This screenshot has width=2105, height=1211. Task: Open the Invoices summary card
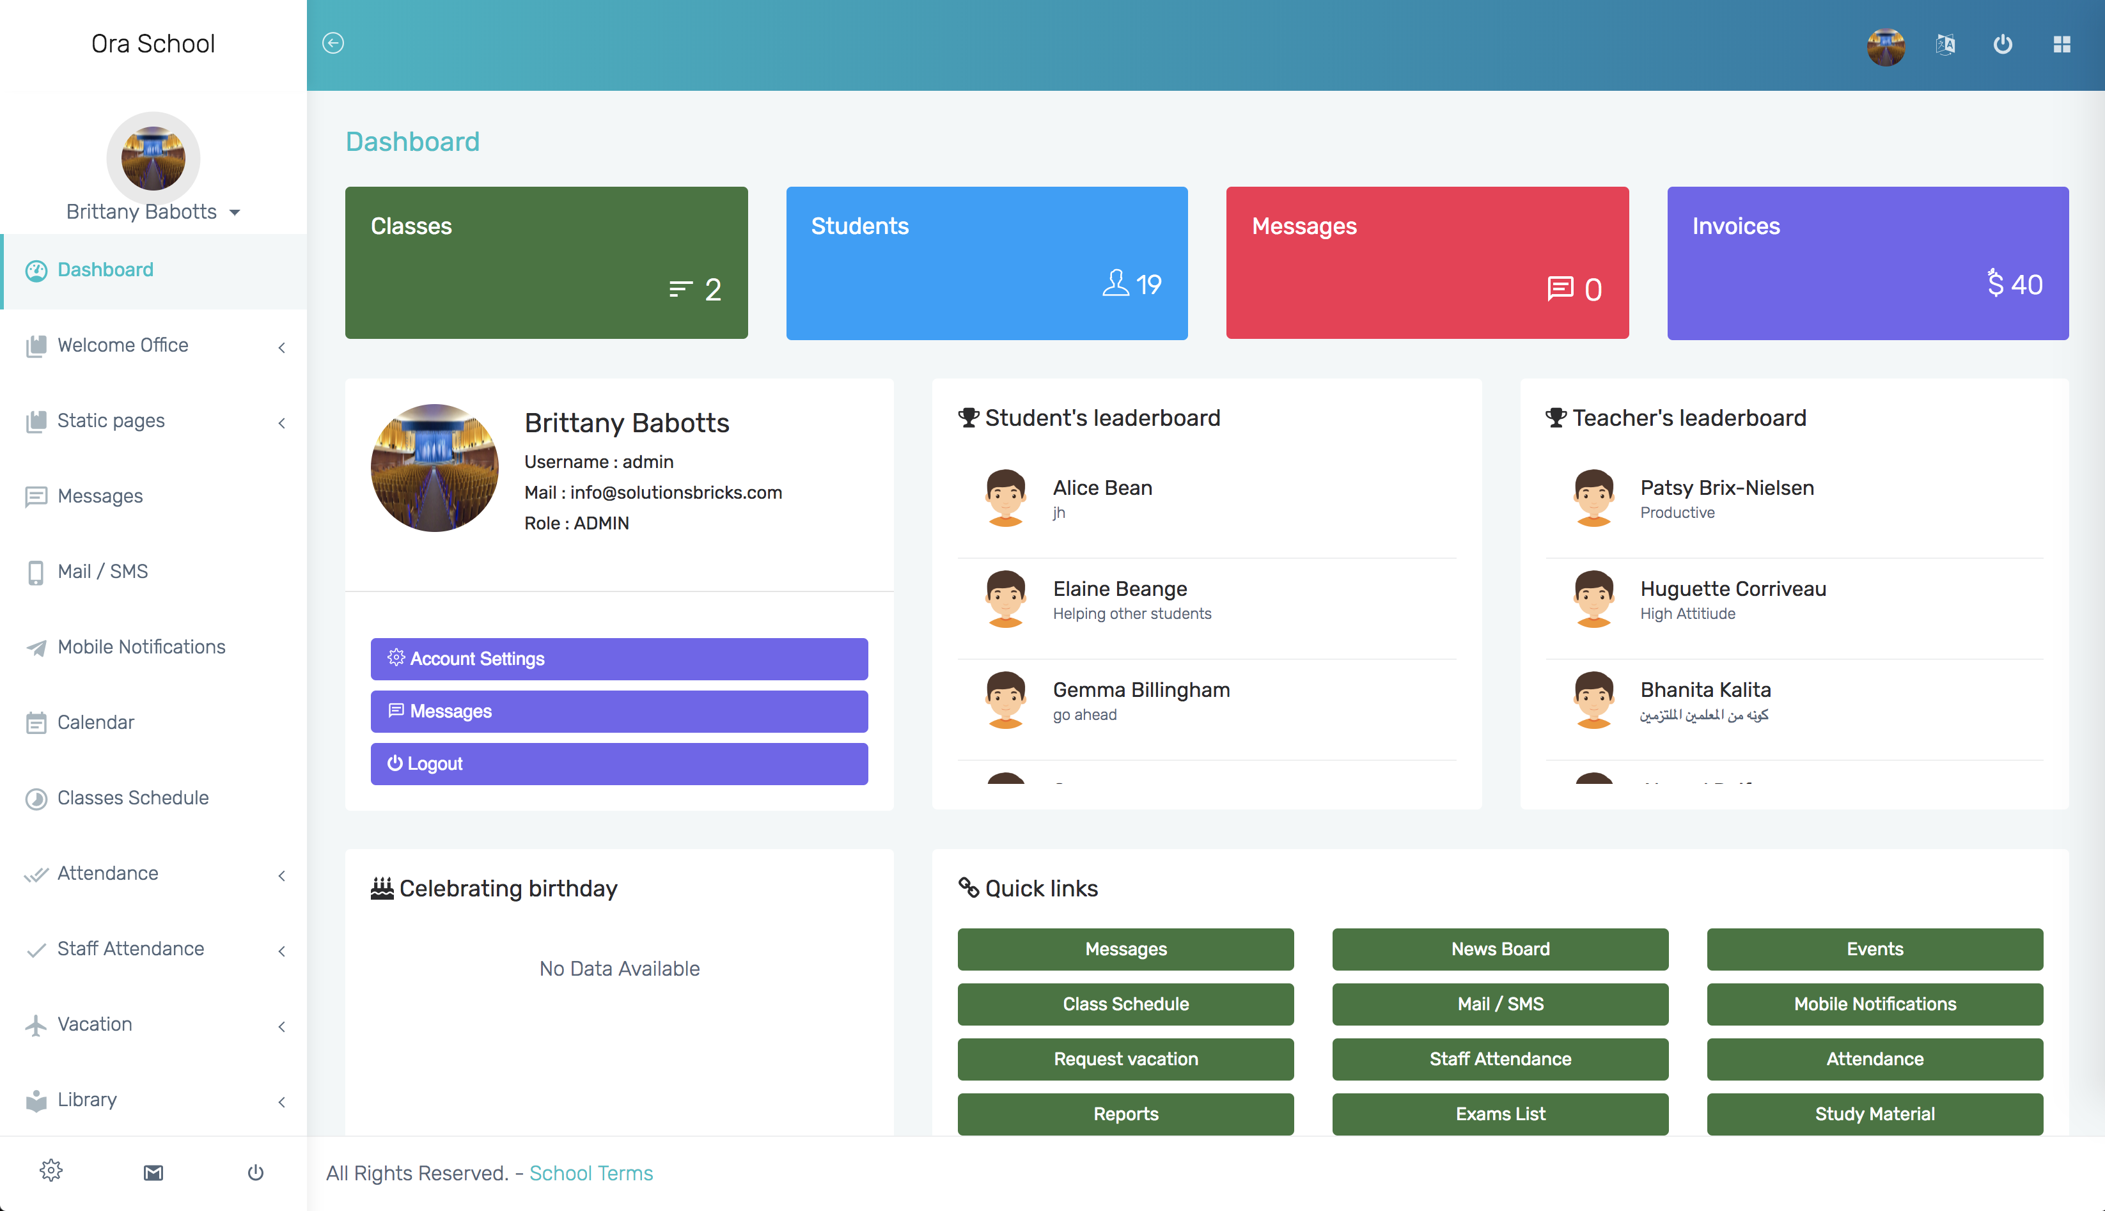(x=1867, y=263)
